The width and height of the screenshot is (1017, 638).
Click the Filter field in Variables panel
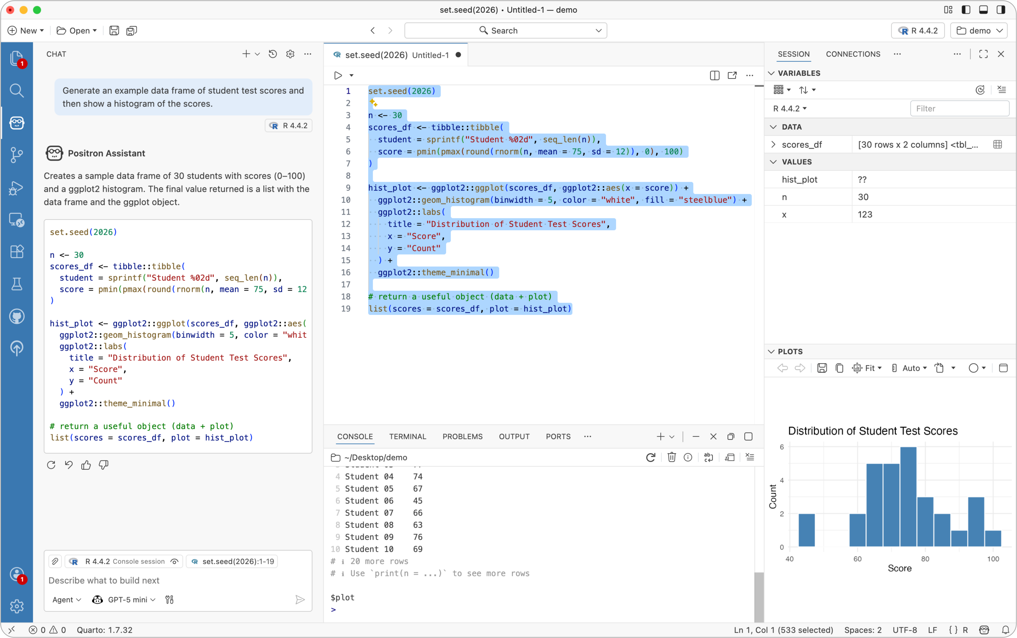coord(960,108)
